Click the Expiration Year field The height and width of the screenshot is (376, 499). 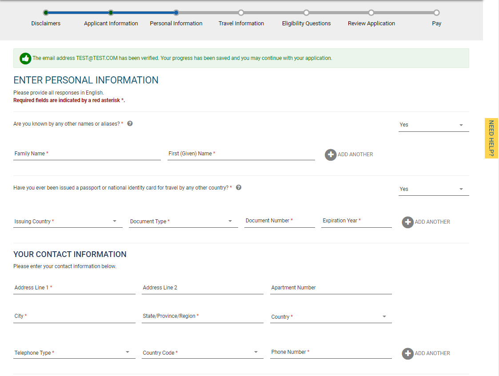(x=356, y=221)
